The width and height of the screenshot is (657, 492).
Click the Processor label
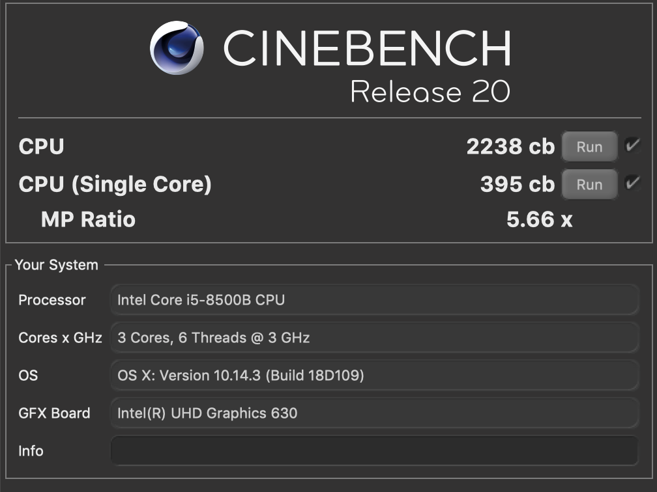click(x=52, y=300)
